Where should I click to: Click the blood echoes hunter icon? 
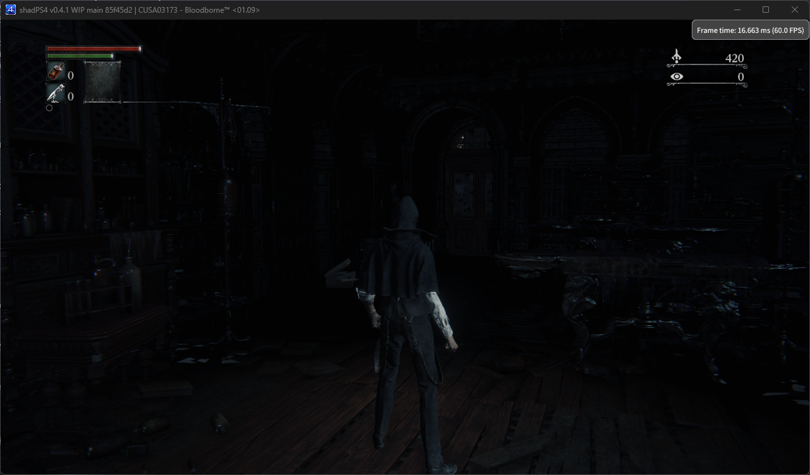pos(676,57)
